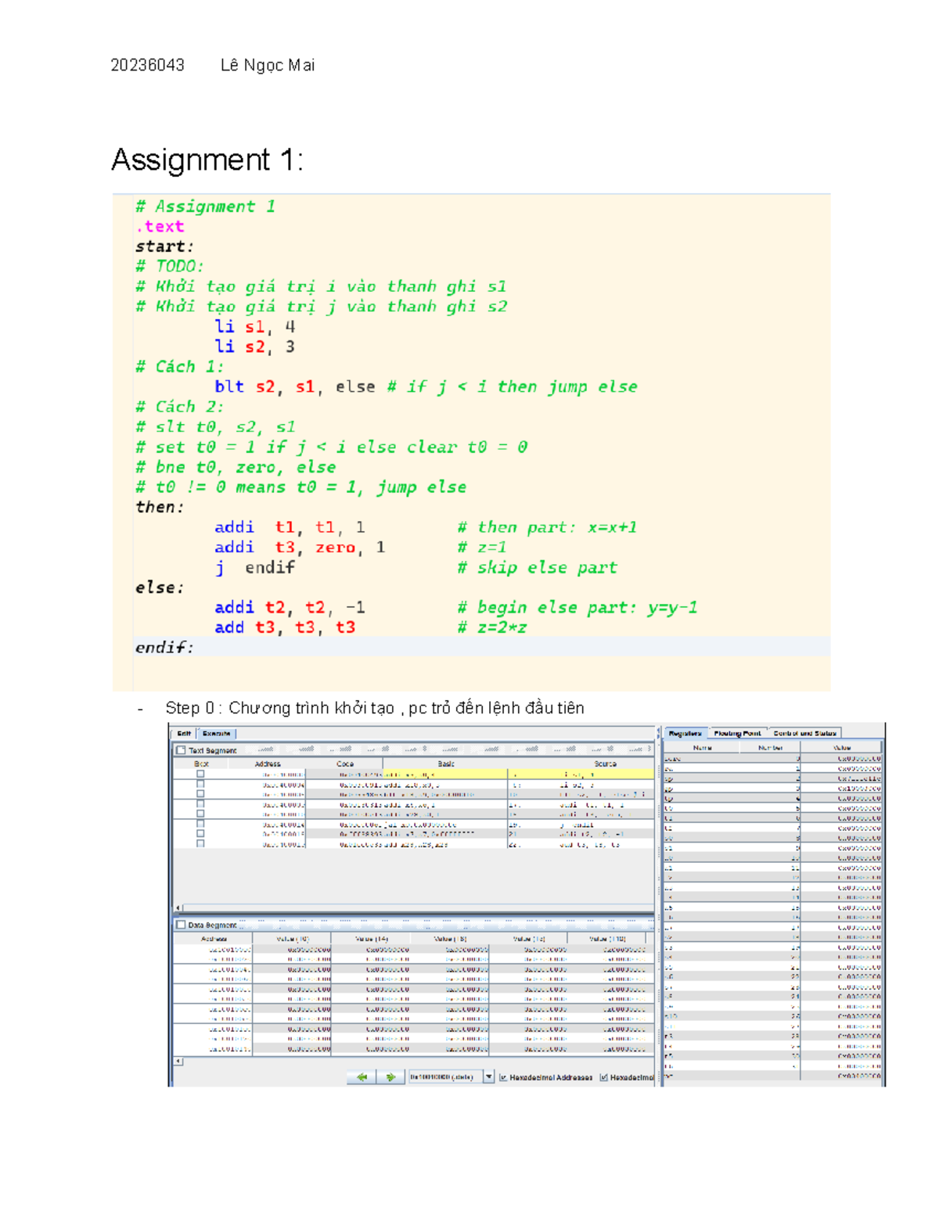Switch to the Edit tab

(185, 734)
